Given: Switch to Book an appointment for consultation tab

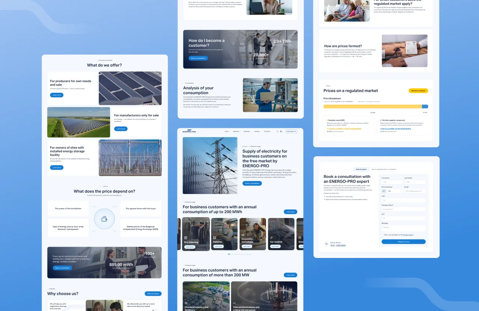Looking at the screenshot, I should [x=384, y=169].
